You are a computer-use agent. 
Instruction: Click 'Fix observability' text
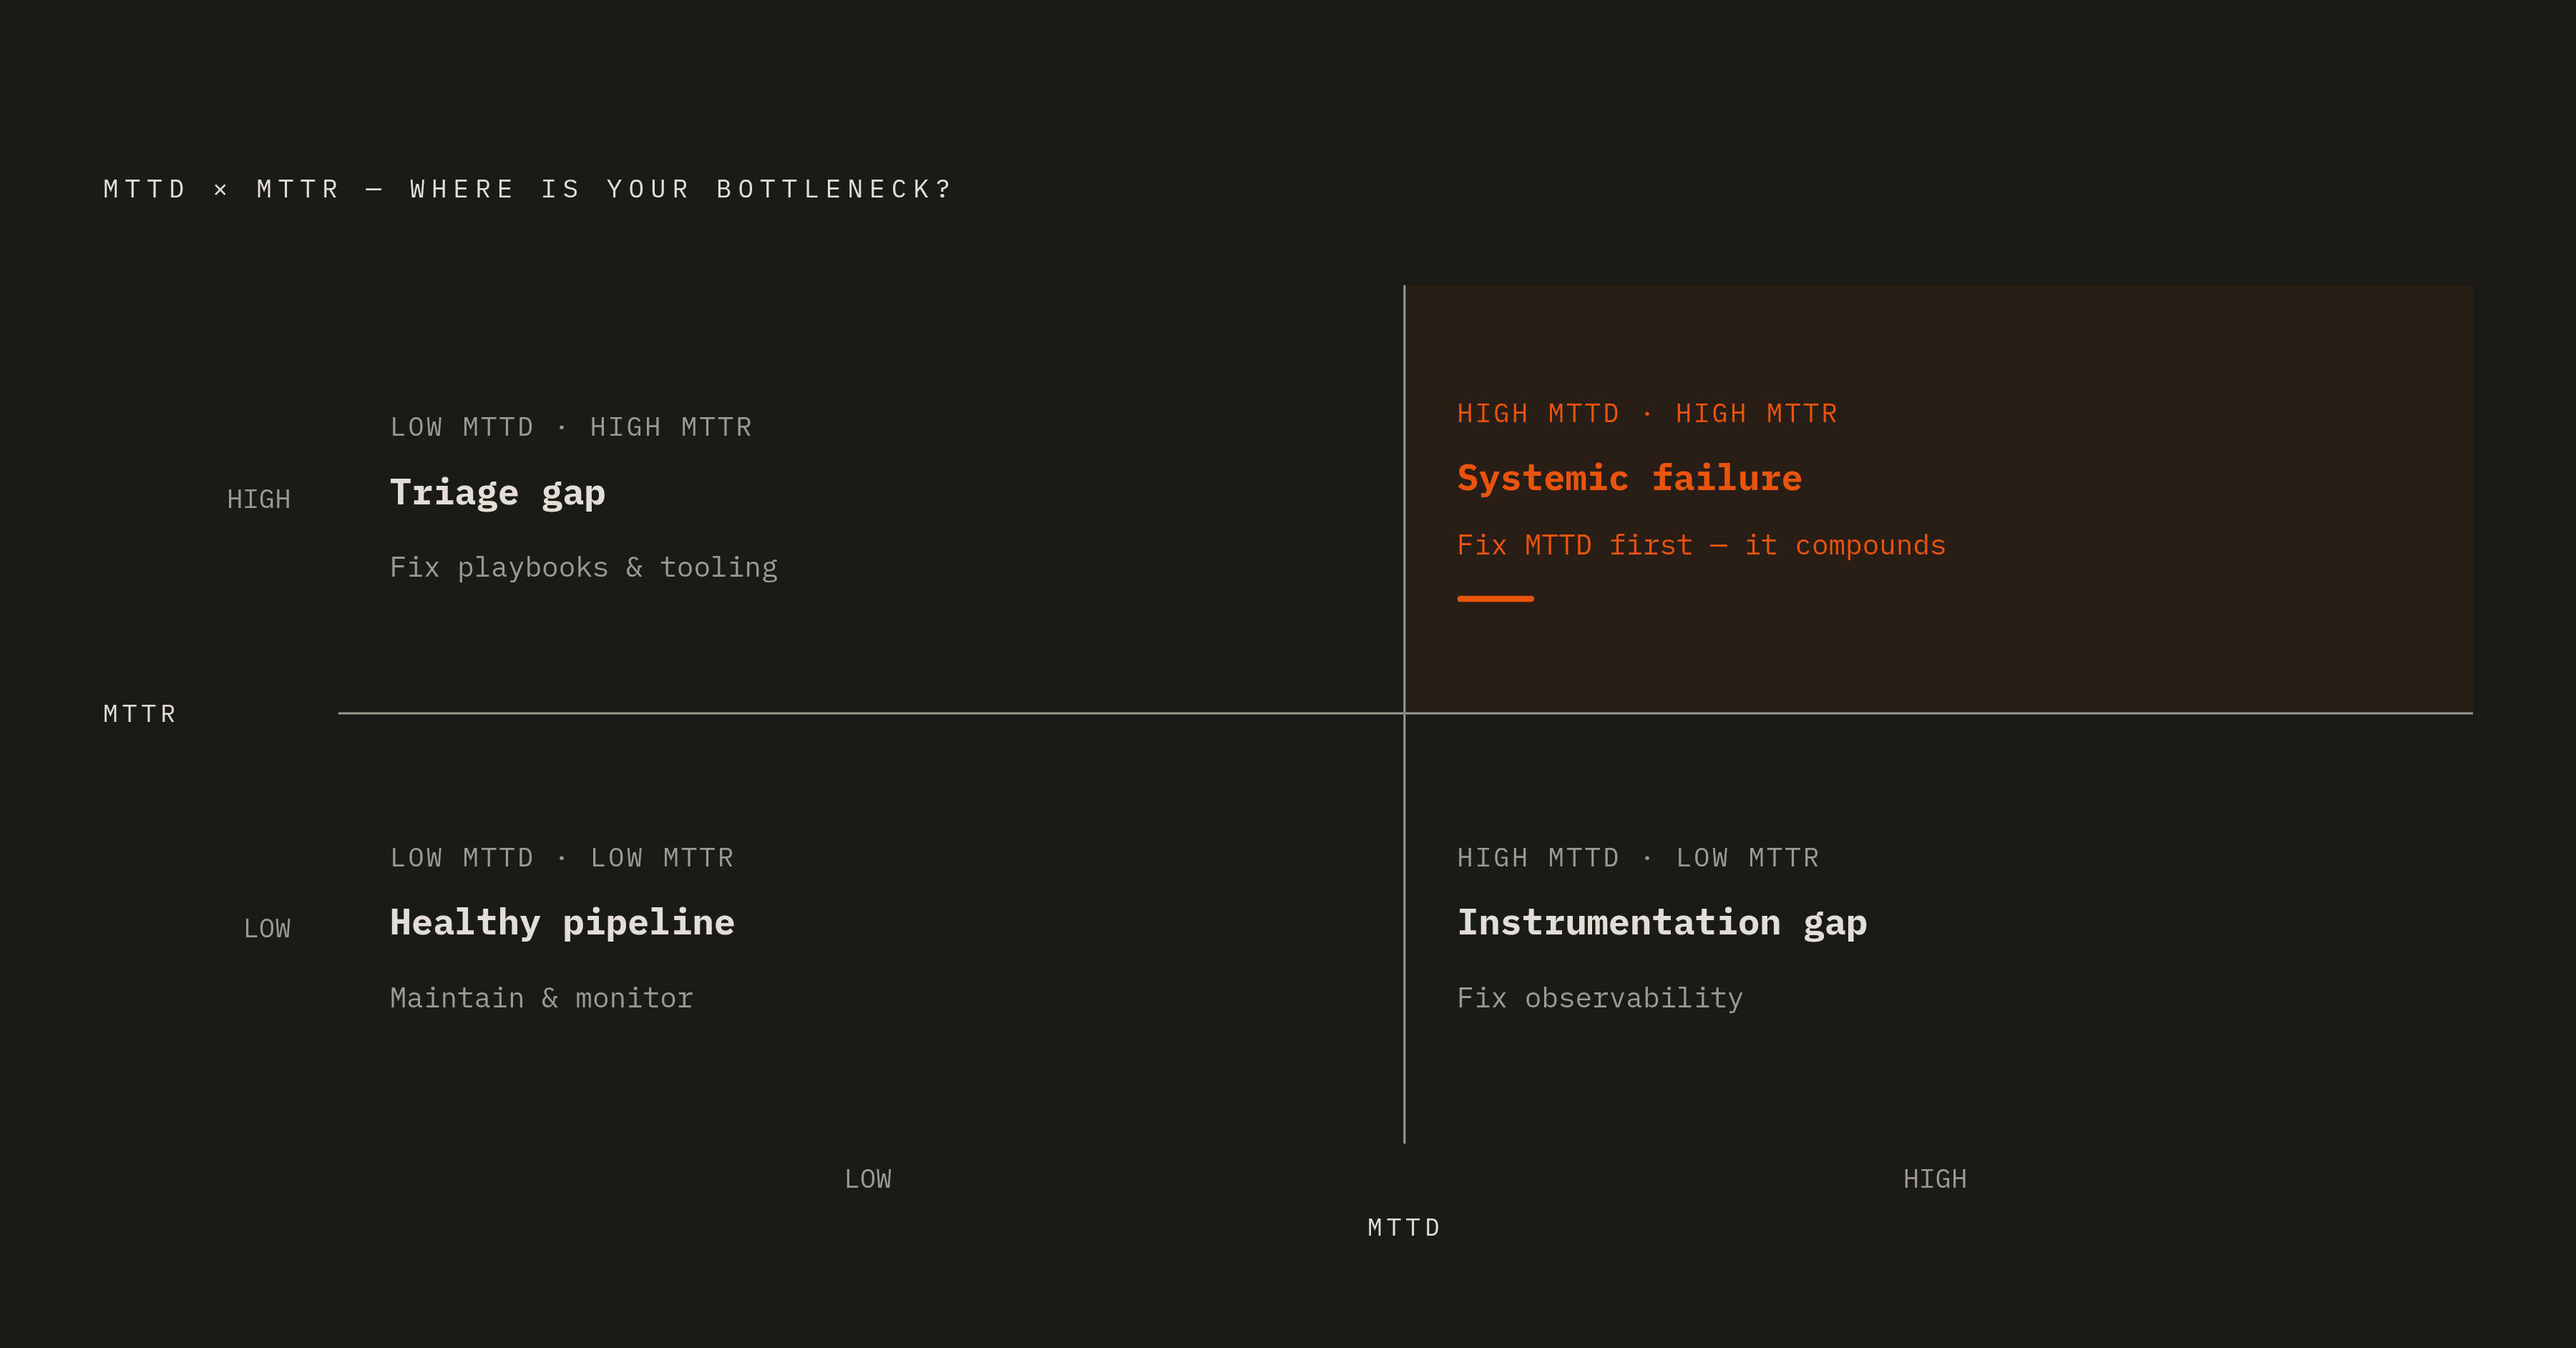point(1599,997)
